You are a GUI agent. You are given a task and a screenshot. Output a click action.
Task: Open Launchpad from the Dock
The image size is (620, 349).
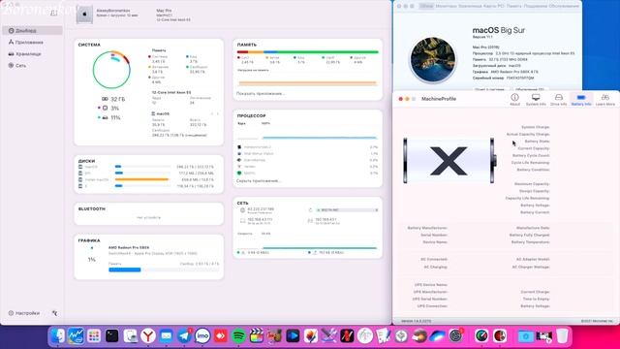click(94, 336)
